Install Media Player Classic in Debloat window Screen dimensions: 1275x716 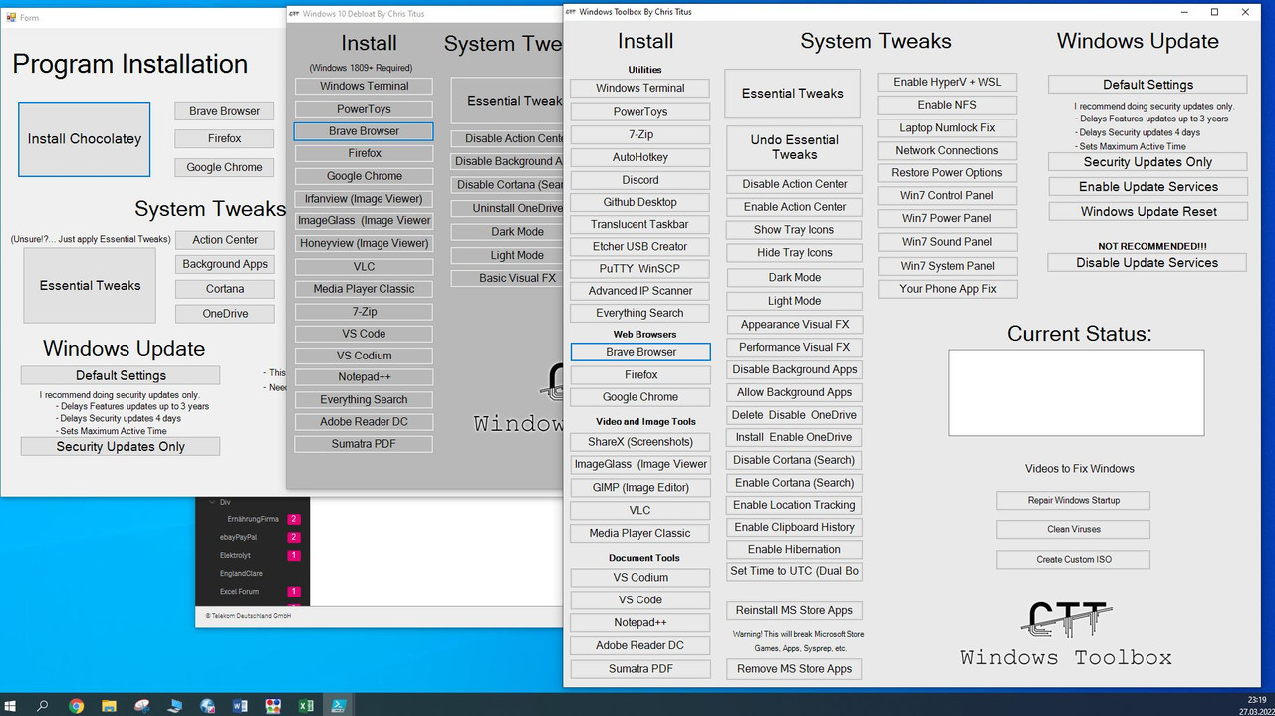tap(364, 289)
